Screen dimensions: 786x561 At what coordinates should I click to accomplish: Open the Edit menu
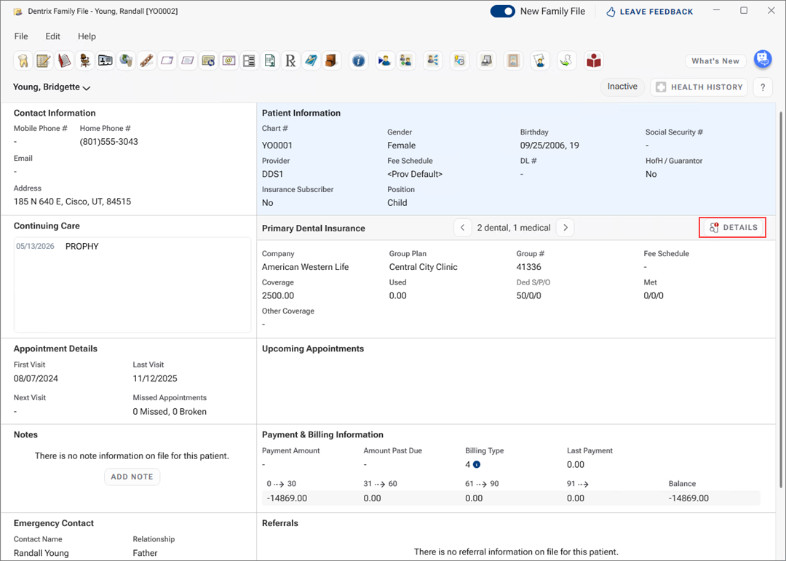[x=52, y=36]
